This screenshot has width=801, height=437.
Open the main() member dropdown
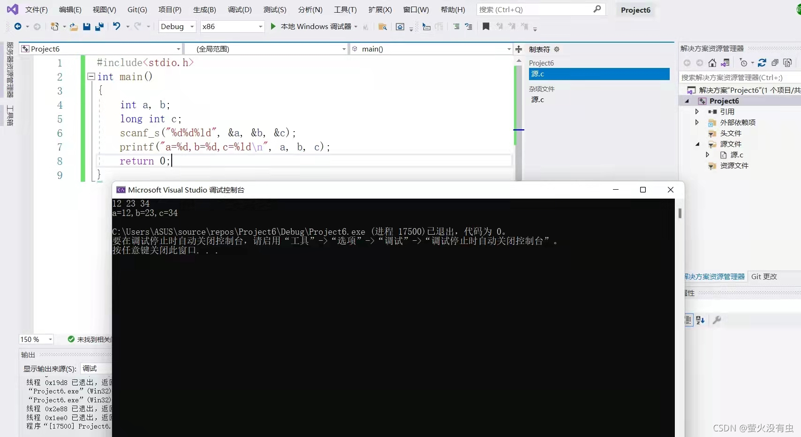(431, 49)
